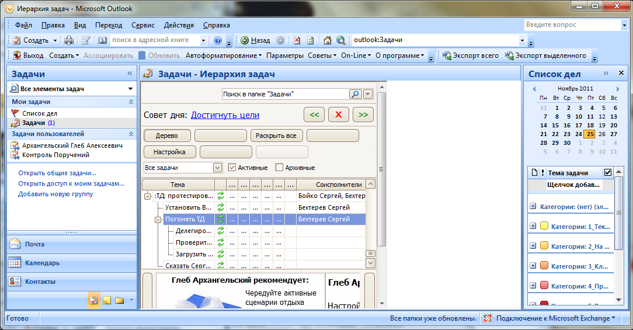Click the red X tip close button
Viewport: 633px width, 330px height.
(338, 115)
